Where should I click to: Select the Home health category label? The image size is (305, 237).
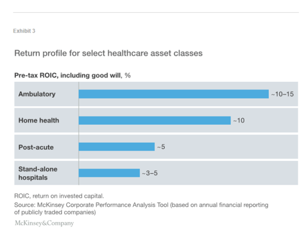click(38, 120)
